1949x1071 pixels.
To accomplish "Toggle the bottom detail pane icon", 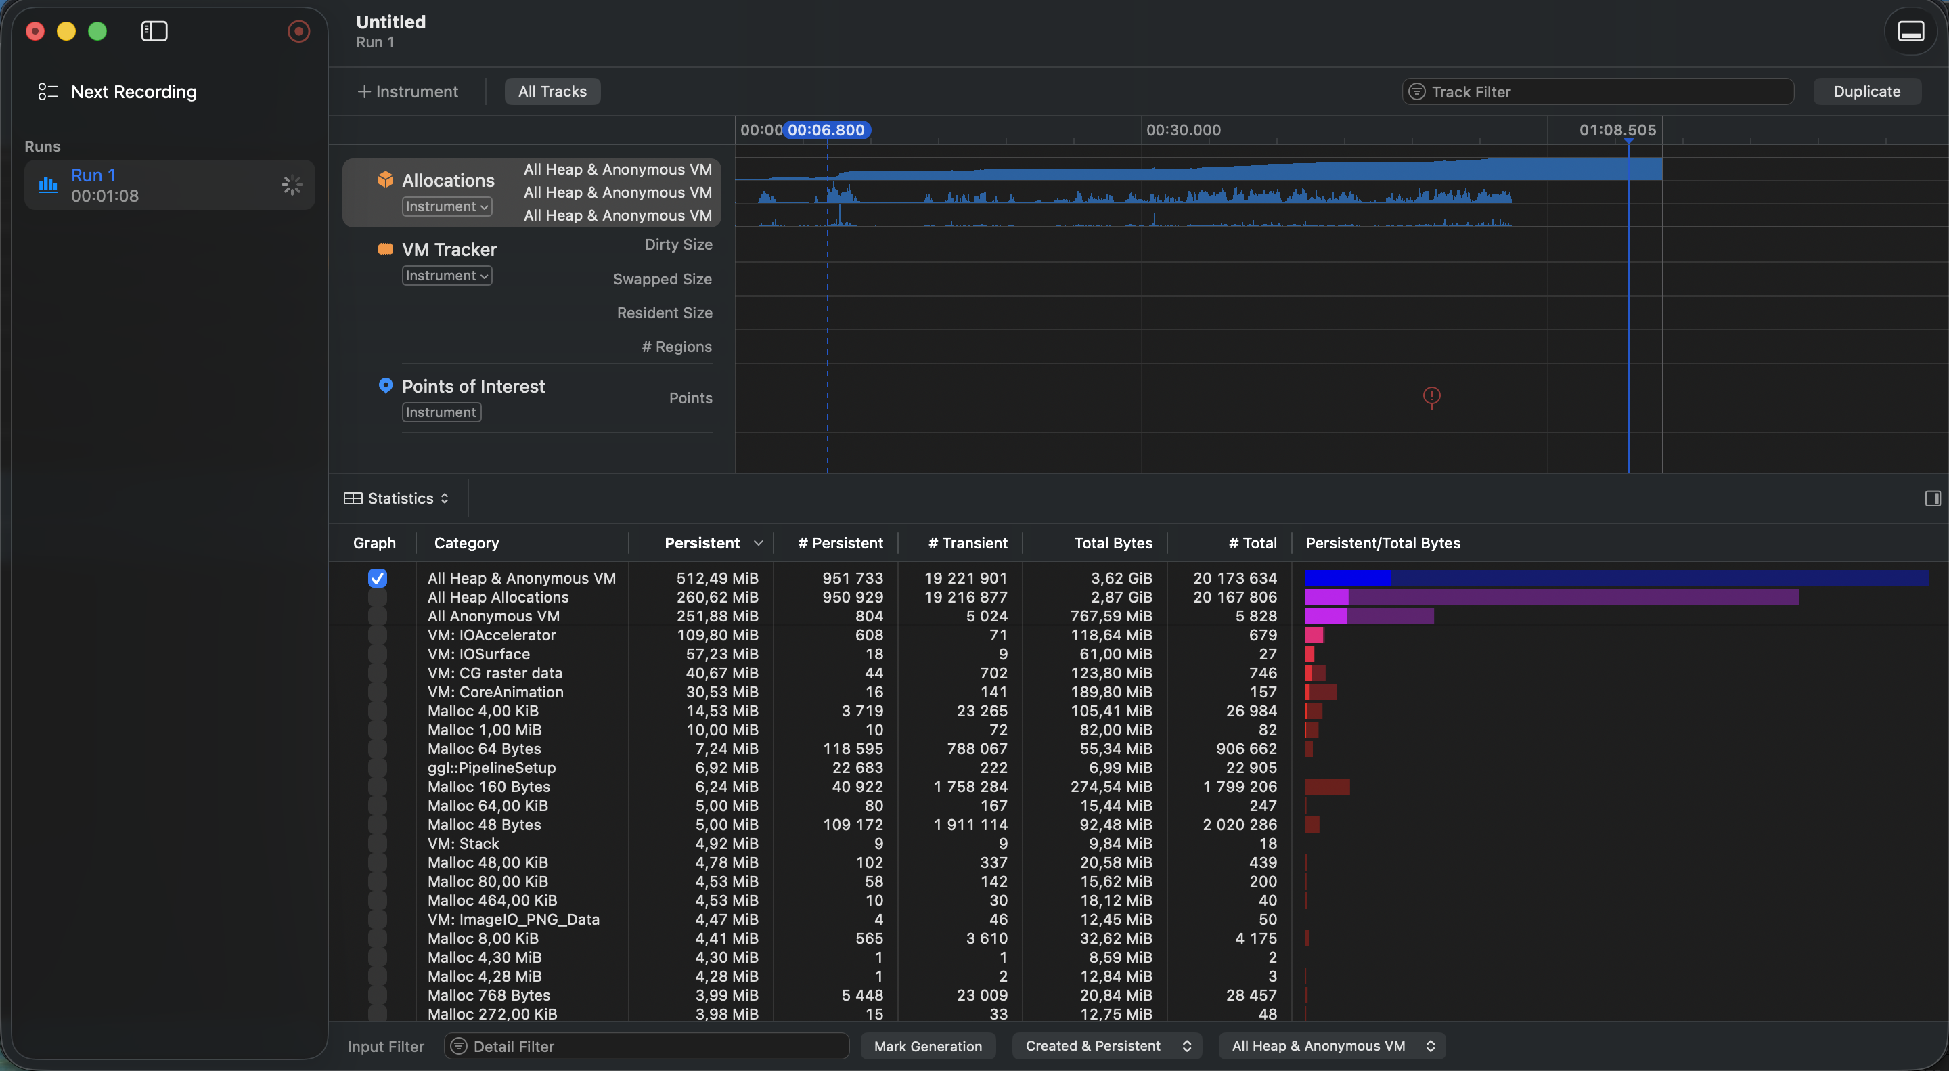I will [x=1910, y=31].
